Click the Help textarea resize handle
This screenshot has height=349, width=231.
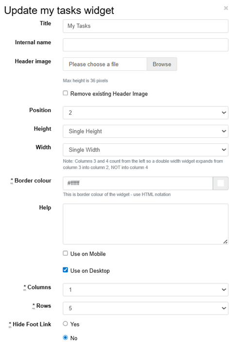(225, 242)
